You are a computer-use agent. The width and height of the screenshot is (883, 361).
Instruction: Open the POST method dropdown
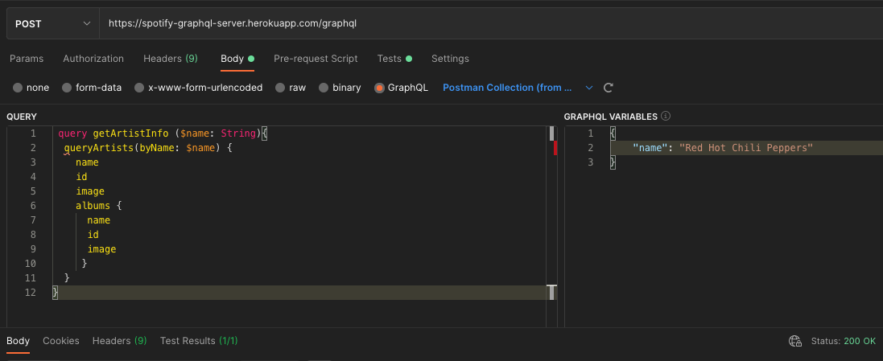(x=53, y=23)
